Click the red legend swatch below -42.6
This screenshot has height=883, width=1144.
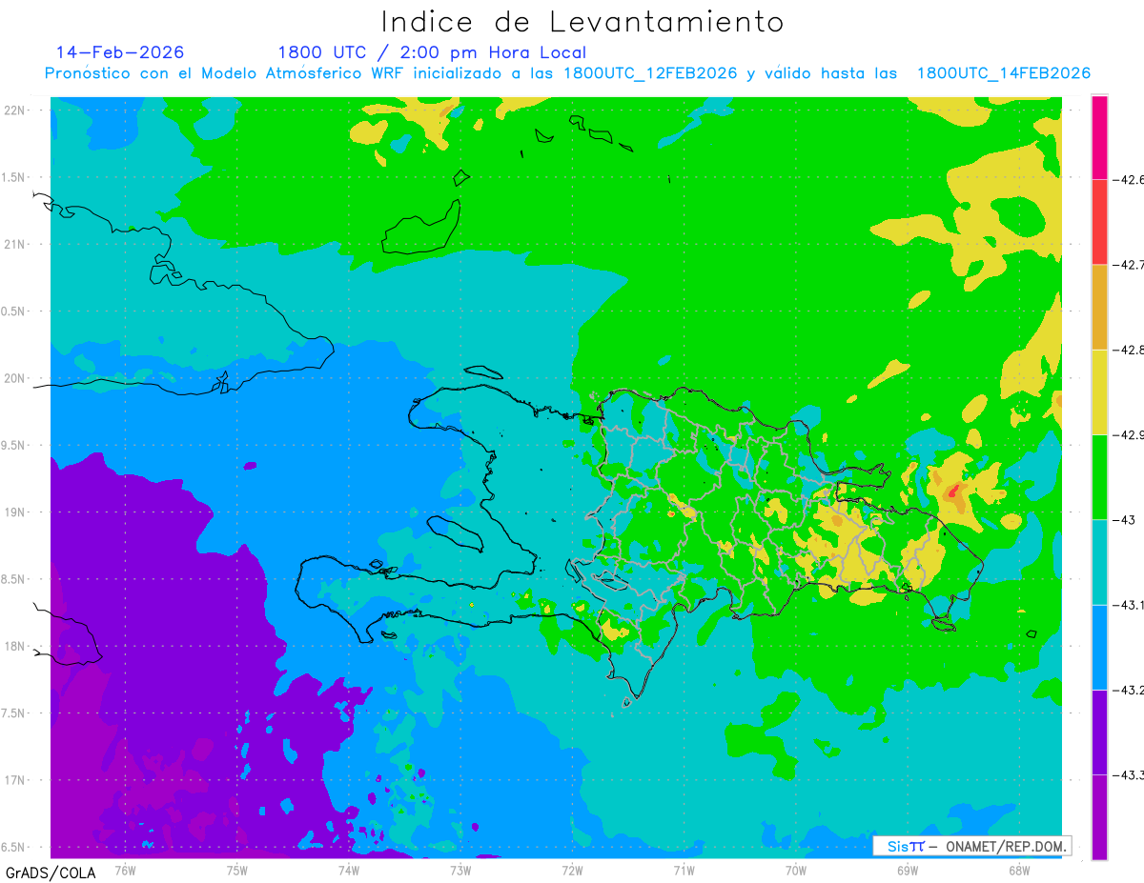click(x=1099, y=222)
